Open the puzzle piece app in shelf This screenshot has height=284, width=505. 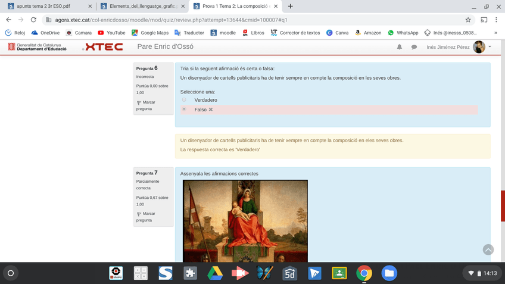coord(190,273)
